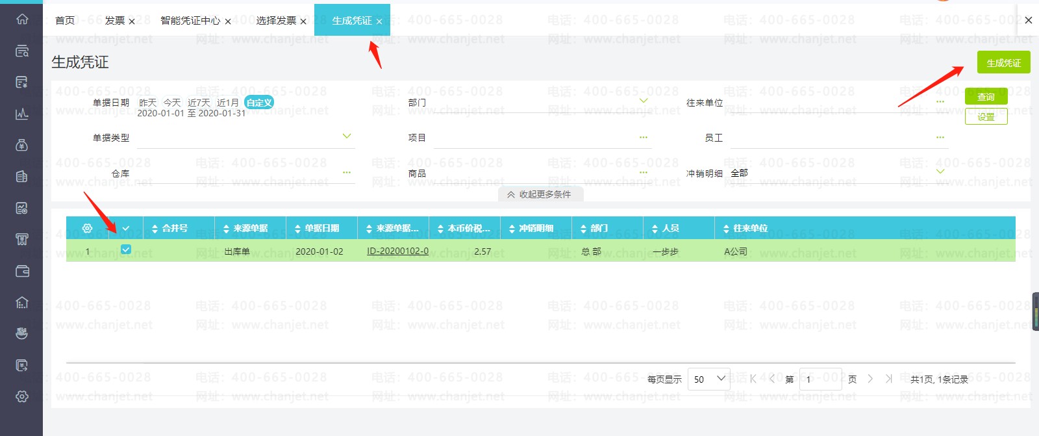Viewport: 1039px width, 436px height.
Task: Click the hand holding chart sidebar icon
Action: click(x=22, y=333)
